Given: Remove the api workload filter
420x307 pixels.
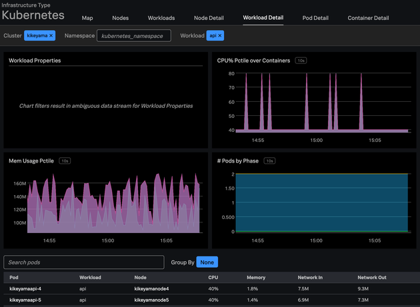Looking at the screenshot, I should click(x=220, y=35).
